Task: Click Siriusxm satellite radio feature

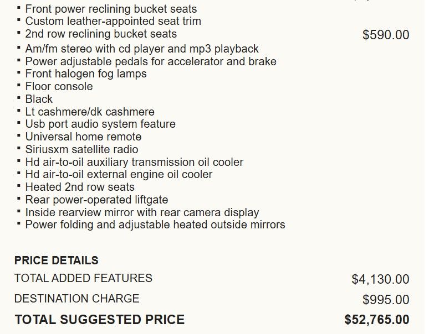Action: [x=81, y=149]
